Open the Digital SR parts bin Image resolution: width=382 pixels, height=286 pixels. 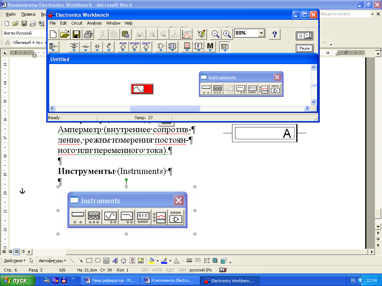172,47
